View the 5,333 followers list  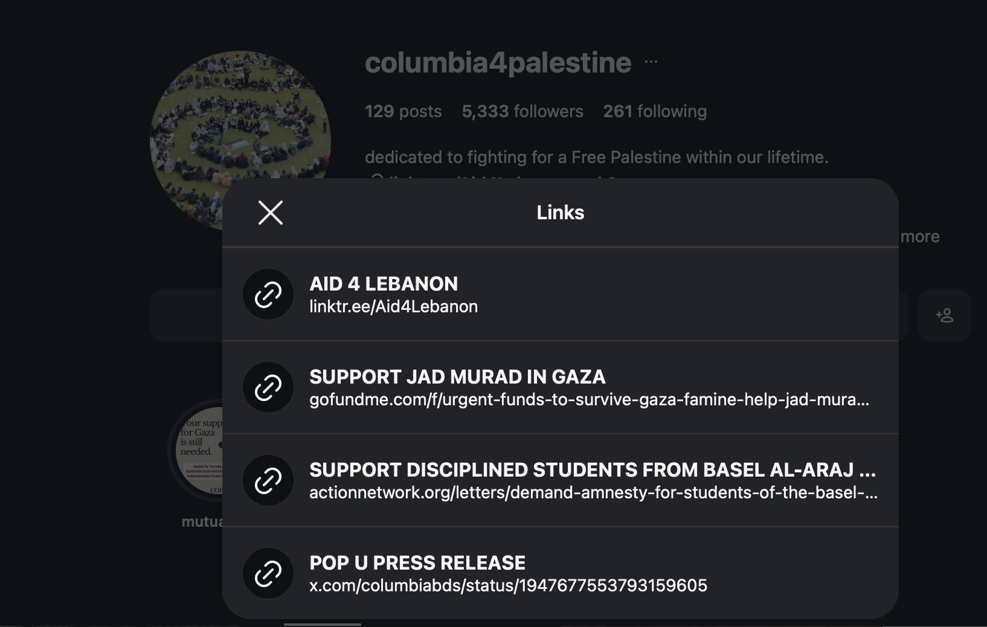point(522,111)
